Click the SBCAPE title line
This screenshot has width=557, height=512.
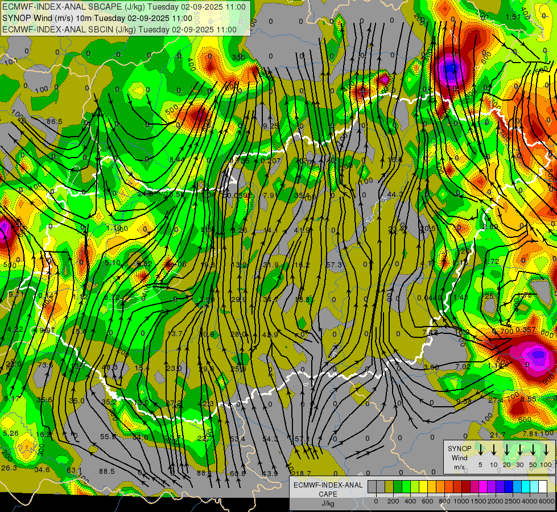click(123, 7)
